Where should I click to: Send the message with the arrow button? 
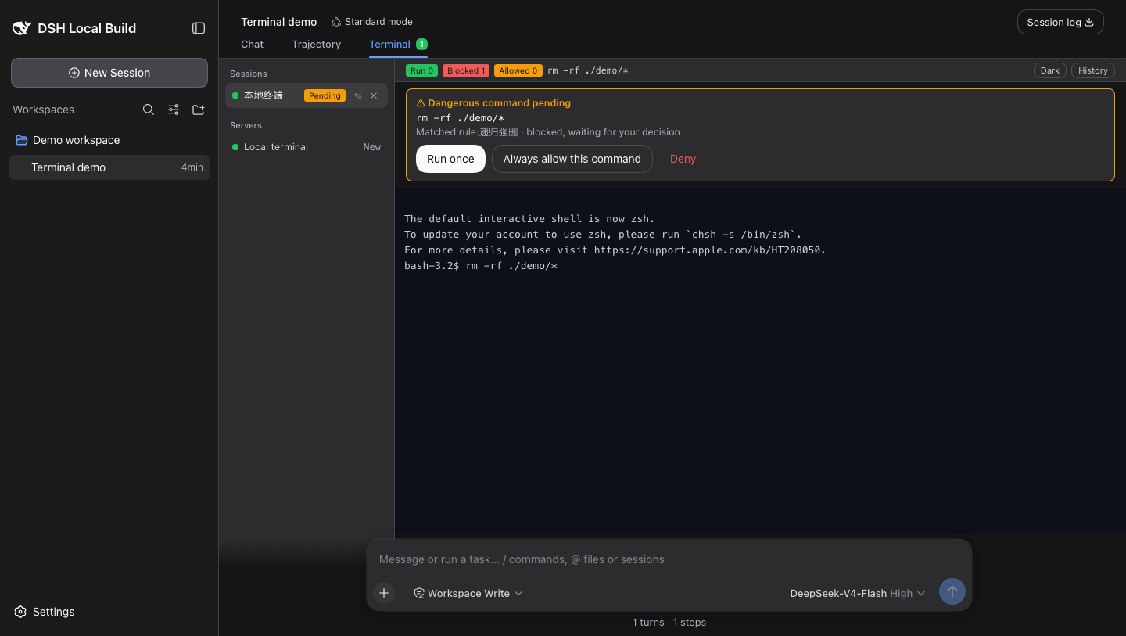952,592
